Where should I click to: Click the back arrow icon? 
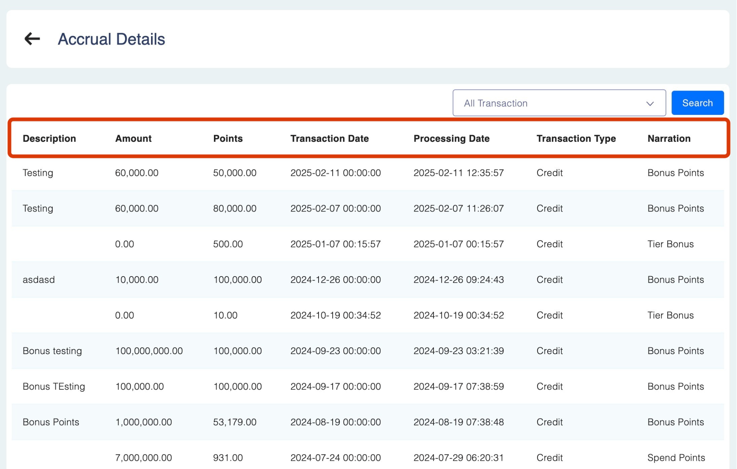[x=32, y=39]
